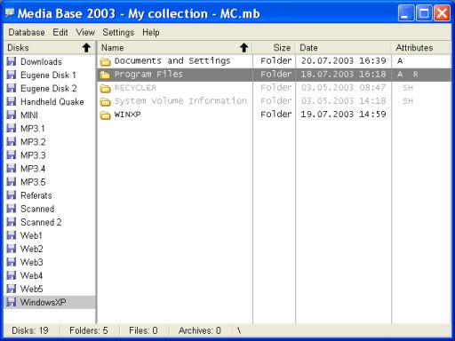Click the Disks: 19 status entry

(30, 330)
